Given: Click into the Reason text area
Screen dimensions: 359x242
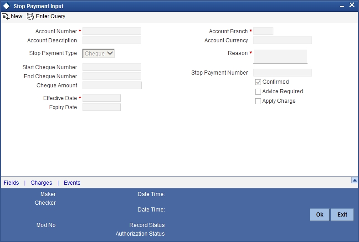Looking at the screenshot, I should (x=280, y=57).
